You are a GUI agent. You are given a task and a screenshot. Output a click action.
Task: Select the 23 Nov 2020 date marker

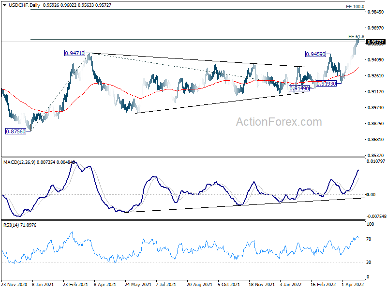[15, 284]
